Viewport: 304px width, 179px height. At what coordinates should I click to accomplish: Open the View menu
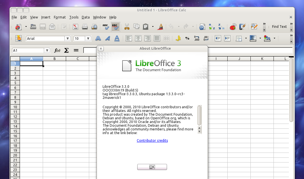point(34,17)
